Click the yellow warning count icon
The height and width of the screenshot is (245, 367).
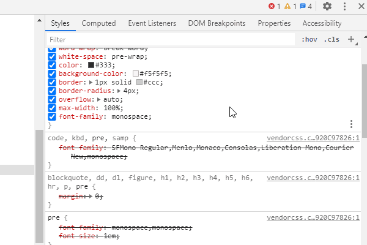(287, 6)
